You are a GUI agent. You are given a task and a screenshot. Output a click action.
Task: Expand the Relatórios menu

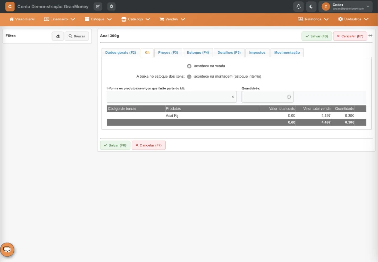(x=313, y=19)
